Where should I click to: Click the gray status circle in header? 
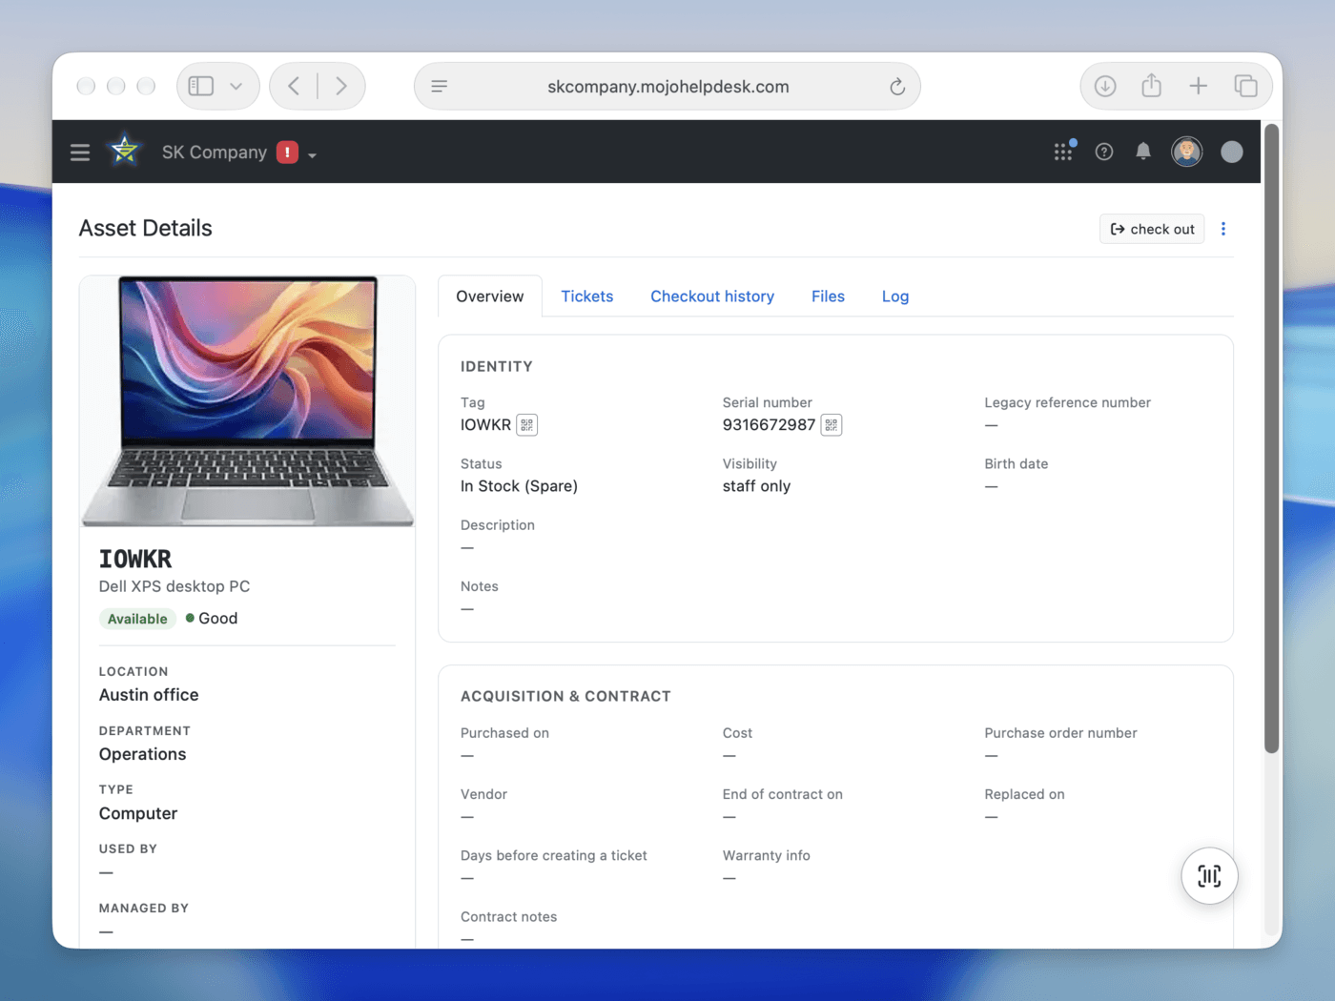(x=1232, y=152)
